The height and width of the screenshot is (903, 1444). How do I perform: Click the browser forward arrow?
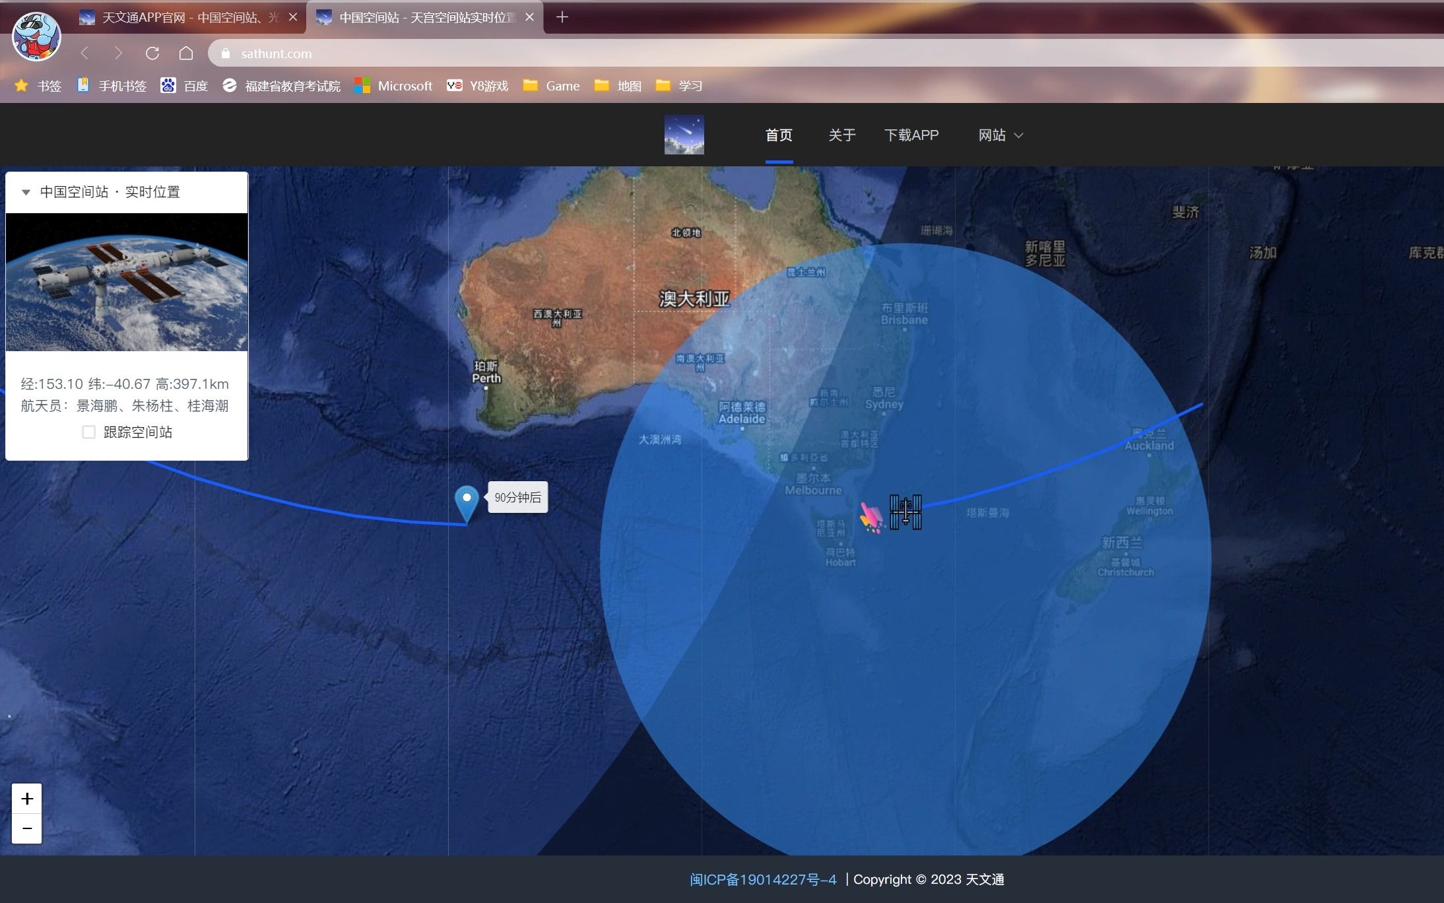click(x=118, y=53)
